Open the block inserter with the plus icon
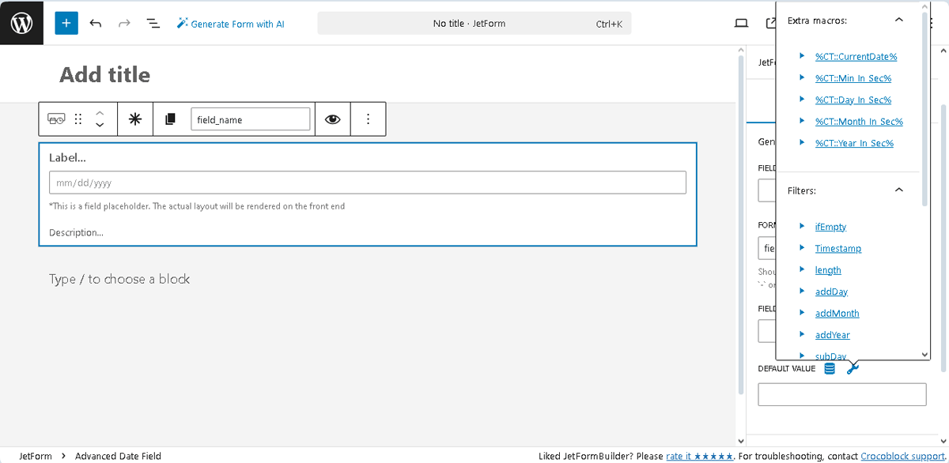 click(x=66, y=23)
